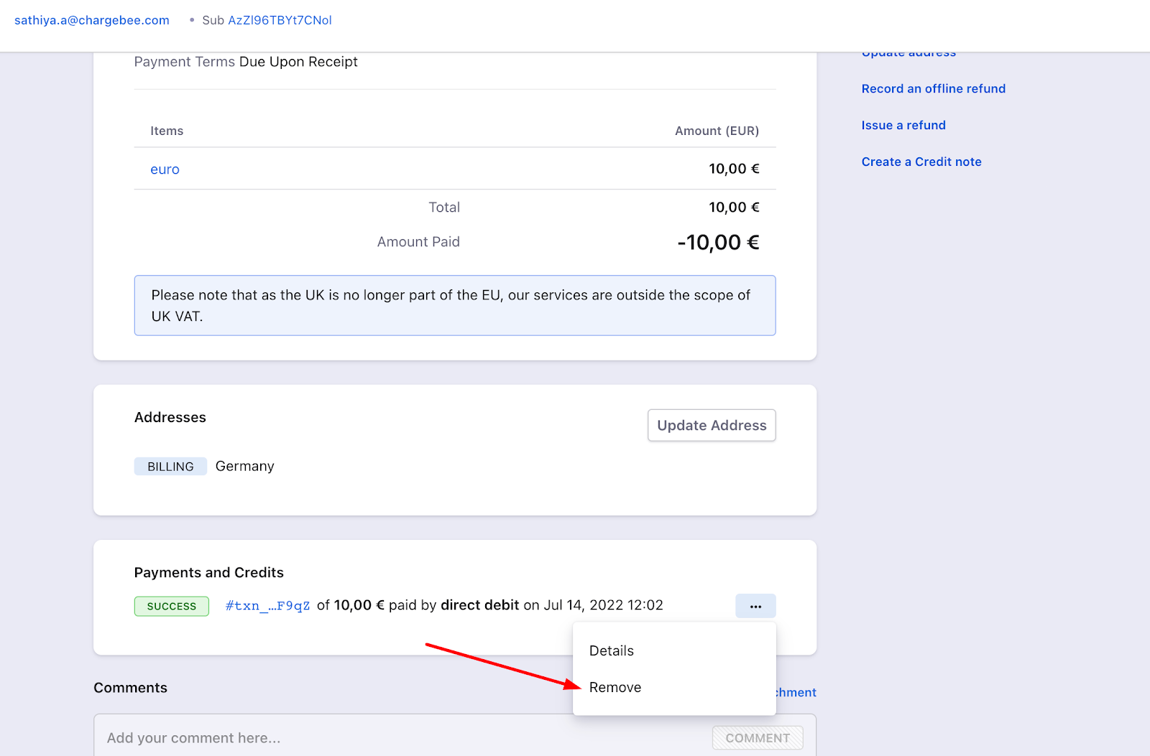Open the sathiya.a@chargebee.com customer link
This screenshot has height=756, width=1150.
pyautogui.click(x=92, y=20)
